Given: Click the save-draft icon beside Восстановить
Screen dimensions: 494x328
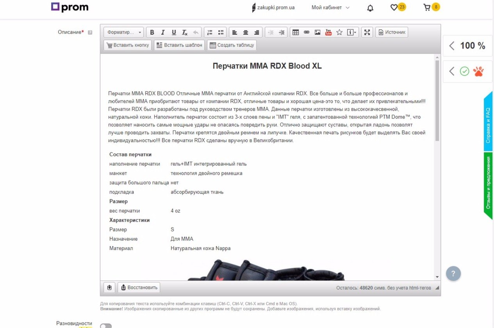Looking at the screenshot, I should (109, 288).
